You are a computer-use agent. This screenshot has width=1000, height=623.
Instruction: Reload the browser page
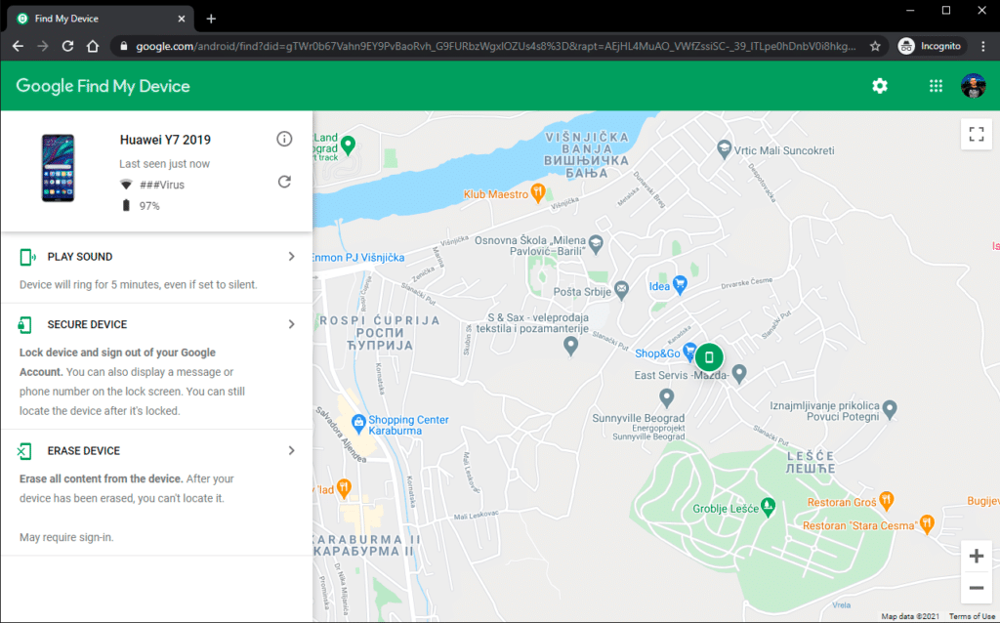point(67,46)
